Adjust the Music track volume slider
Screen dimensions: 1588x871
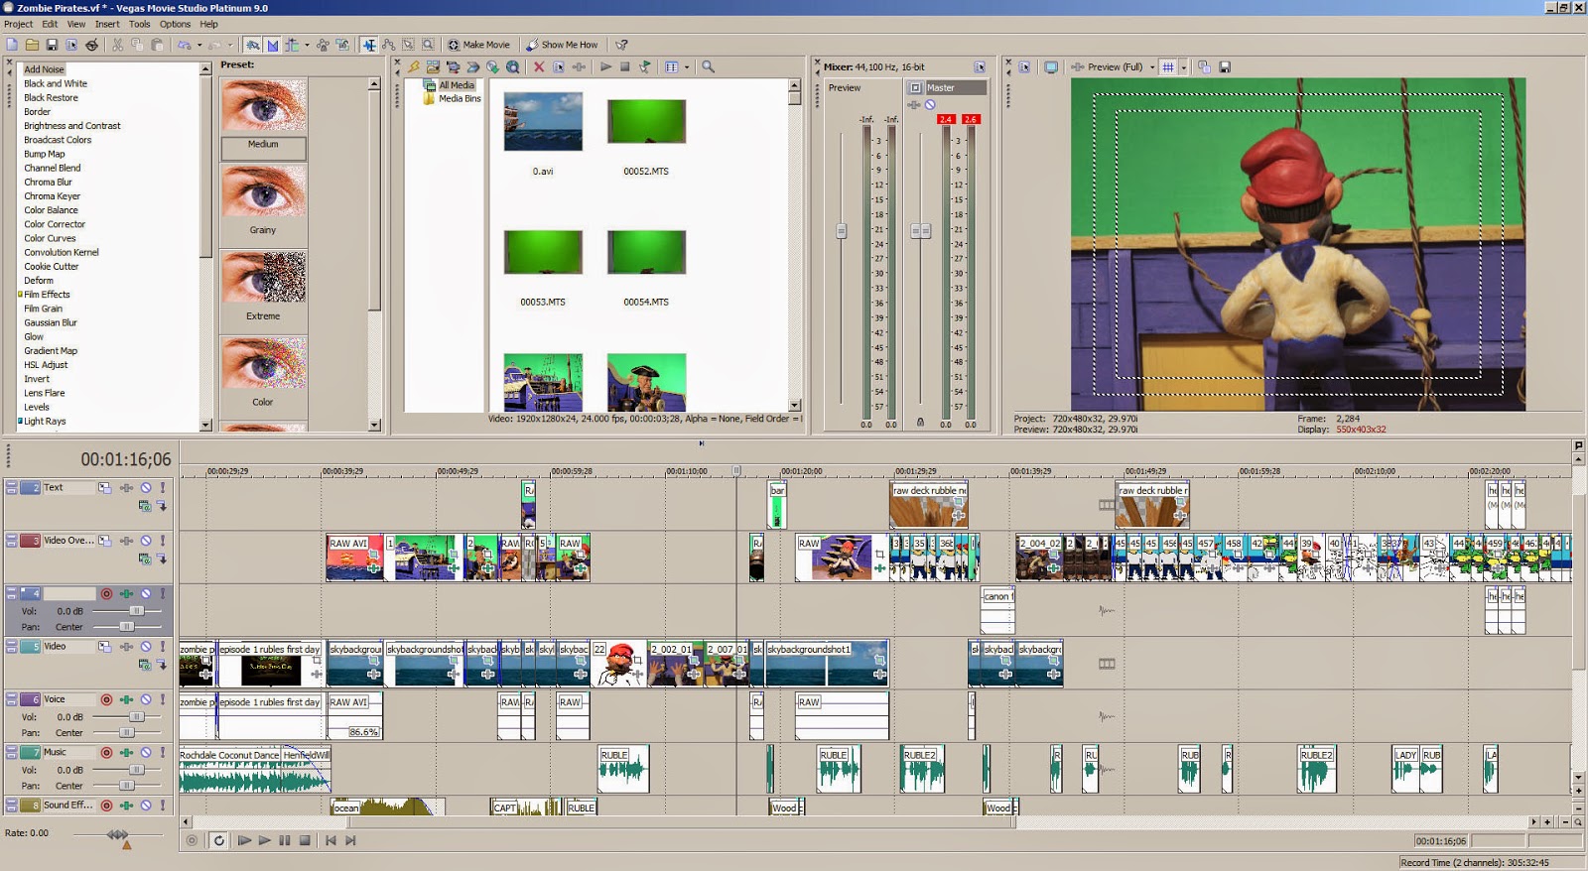[137, 770]
